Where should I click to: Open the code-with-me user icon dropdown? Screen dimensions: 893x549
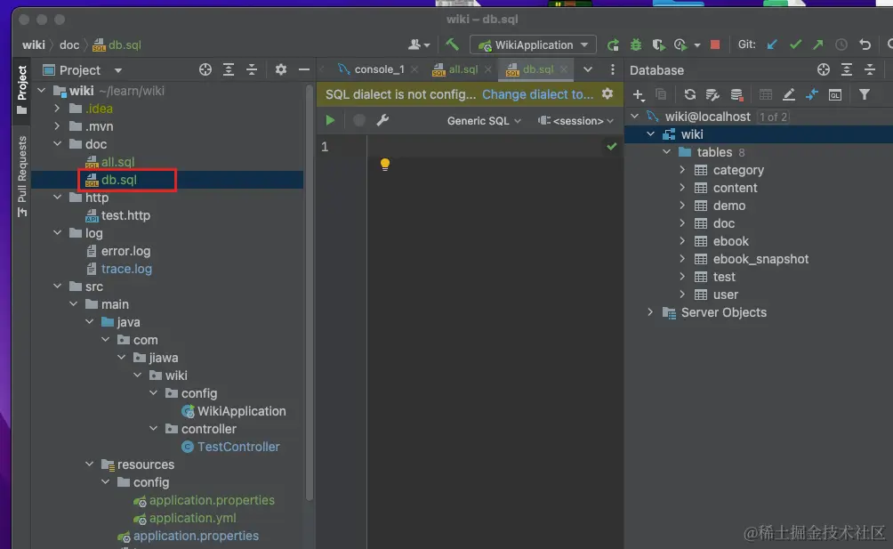click(419, 44)
